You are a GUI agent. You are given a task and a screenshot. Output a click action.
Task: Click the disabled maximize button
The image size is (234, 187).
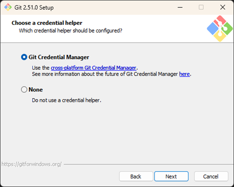click(x=201, y=7)
